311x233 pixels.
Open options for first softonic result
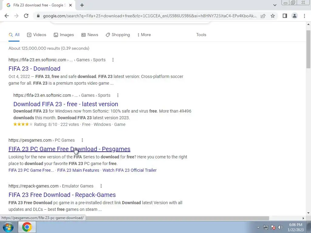pyautogui.click(x=113, y=60)
